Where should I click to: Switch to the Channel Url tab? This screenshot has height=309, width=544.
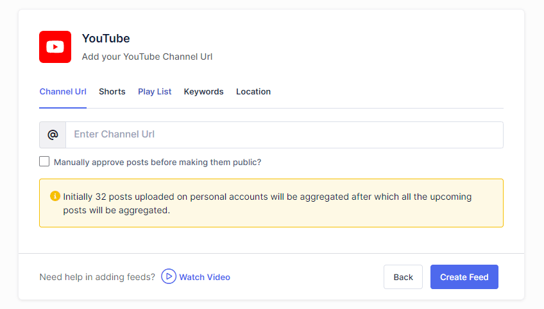pyautogui.click(x=63, y=92)
